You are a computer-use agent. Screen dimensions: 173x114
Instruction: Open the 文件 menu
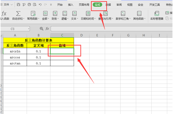[x=6, y=5]
